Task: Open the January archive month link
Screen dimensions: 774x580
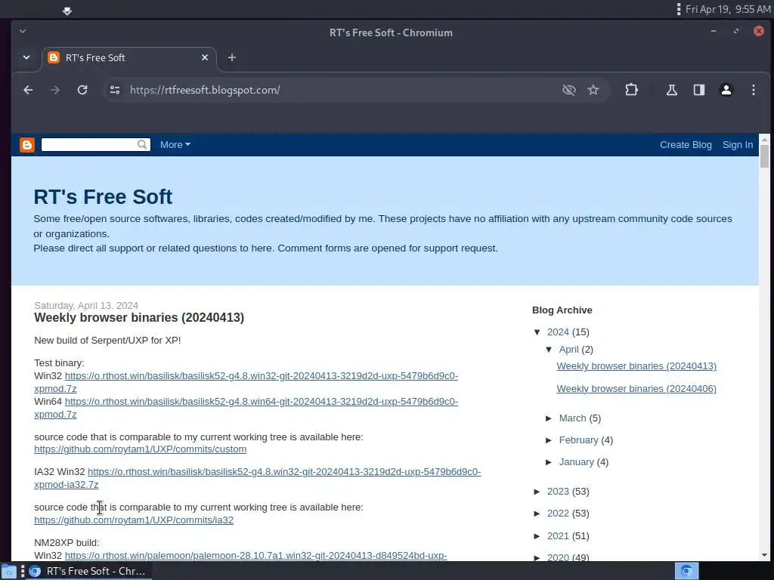Action: tap(577, 462)
